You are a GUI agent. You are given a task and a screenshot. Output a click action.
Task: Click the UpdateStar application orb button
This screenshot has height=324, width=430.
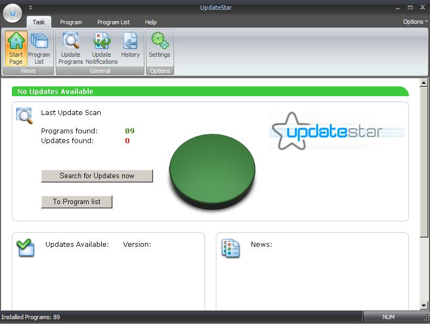12,13
